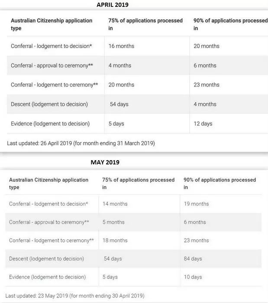Screen dimensions: 268x303
Task: Select the 14 months cell
Action: click(115, 204)
